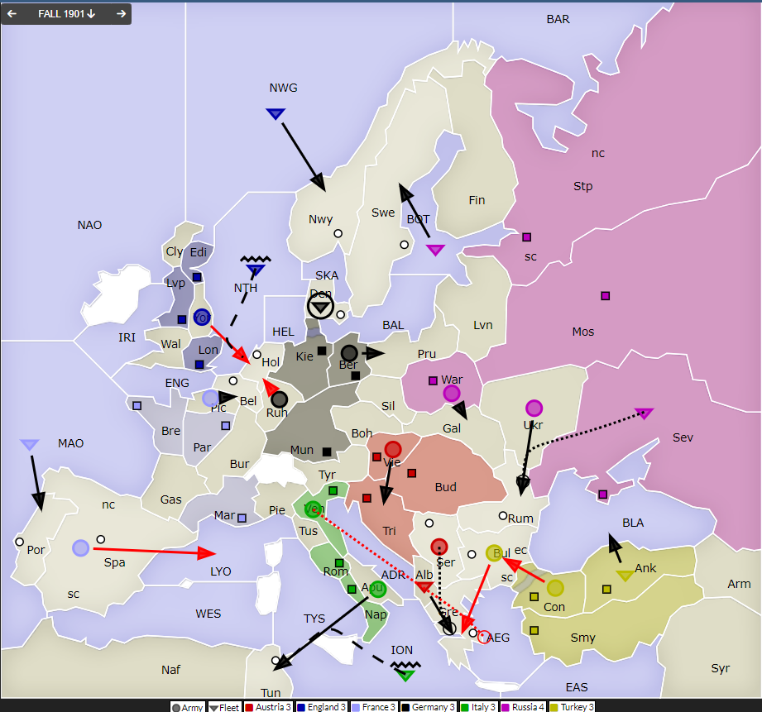Select the English fleet in NWG
762x712 pixels.
coord(276,114)
